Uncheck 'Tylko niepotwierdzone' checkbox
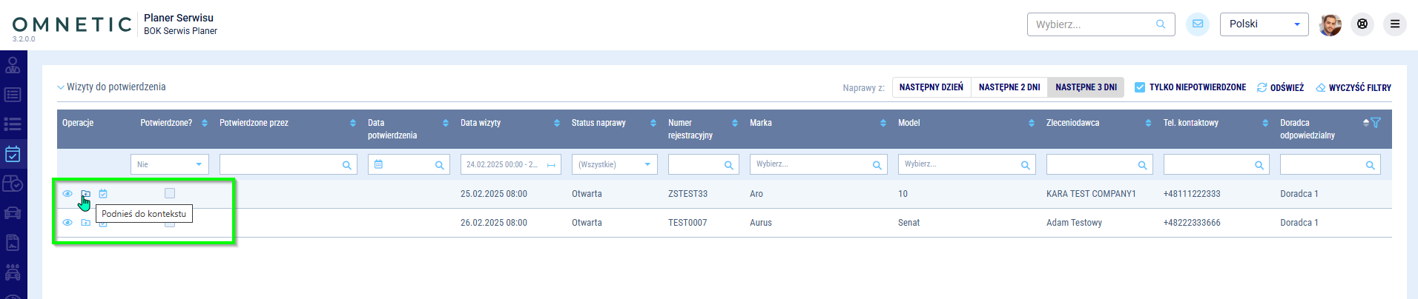1418x299 pixels. point(1140,87)
